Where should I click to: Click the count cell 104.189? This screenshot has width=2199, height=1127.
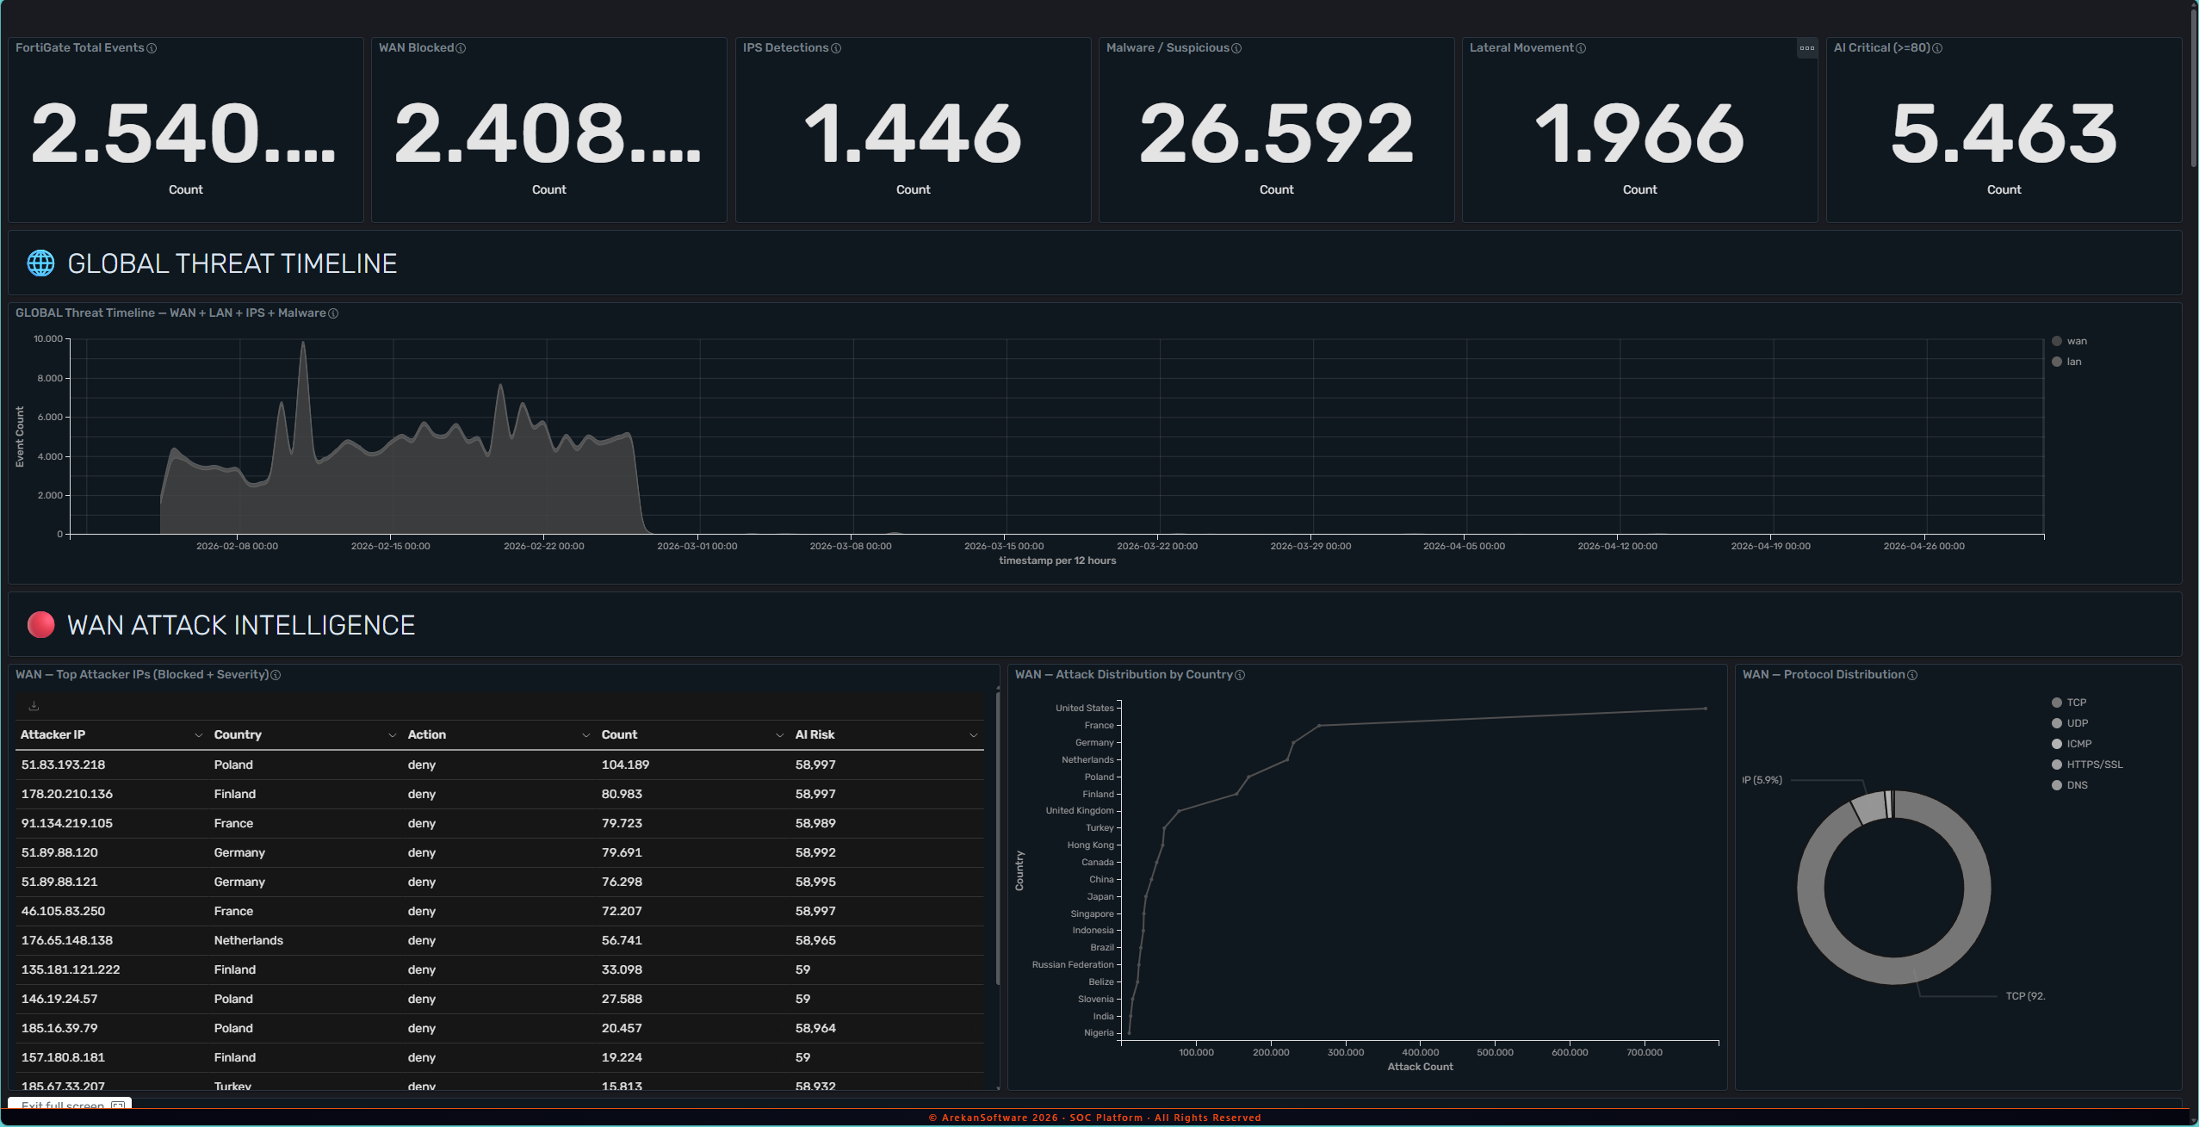[x=625, y=765]
